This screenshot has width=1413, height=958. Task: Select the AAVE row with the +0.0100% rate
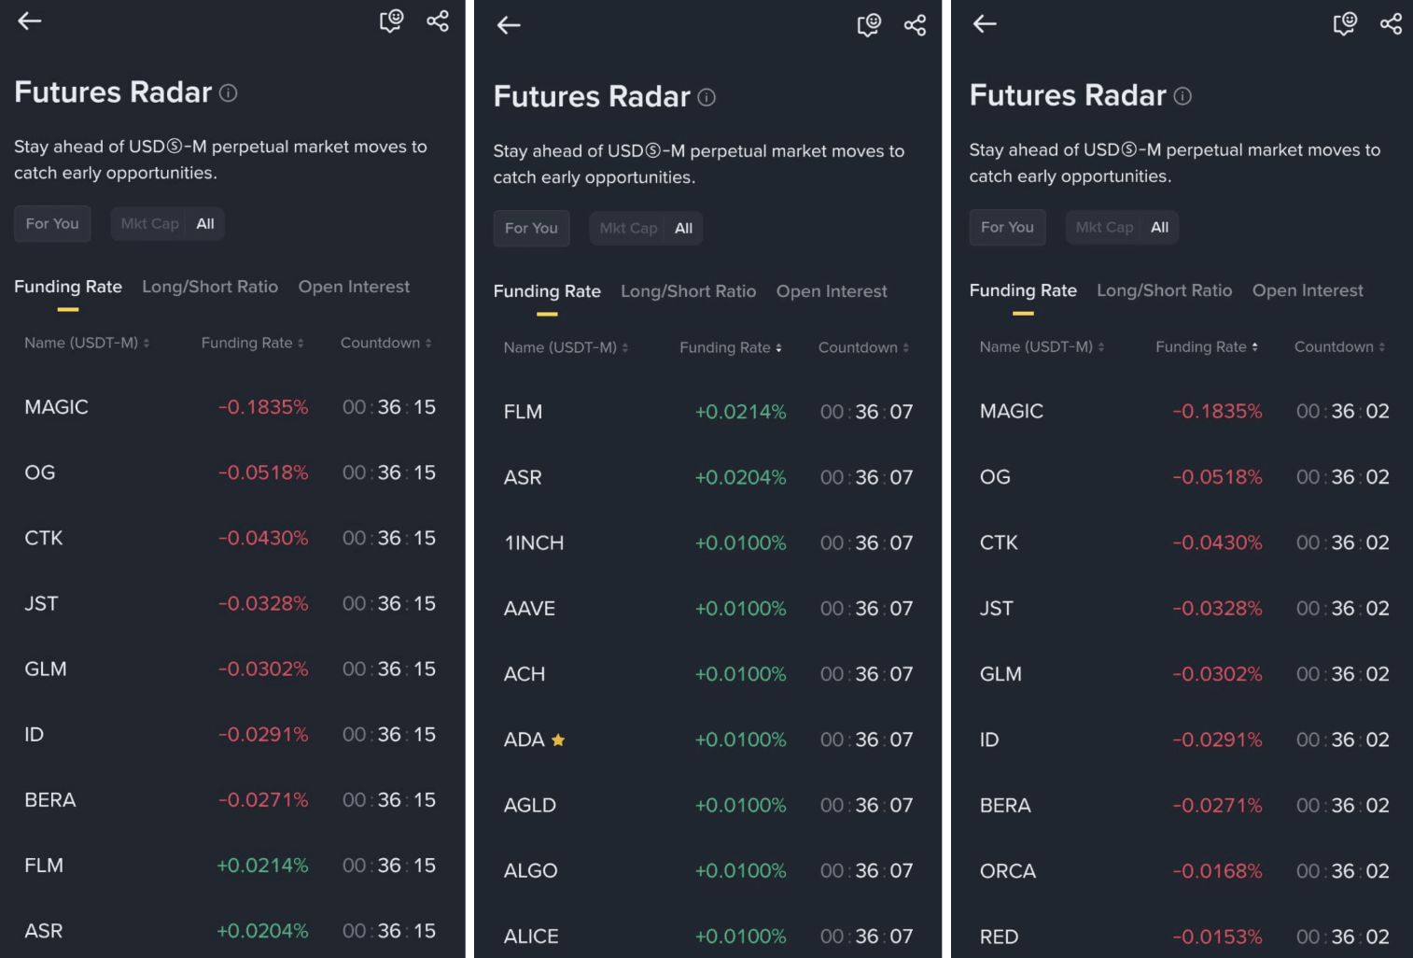coord(708,608)
